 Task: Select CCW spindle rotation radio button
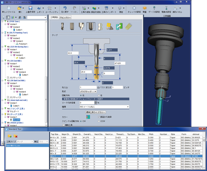(x=99, y=121)
